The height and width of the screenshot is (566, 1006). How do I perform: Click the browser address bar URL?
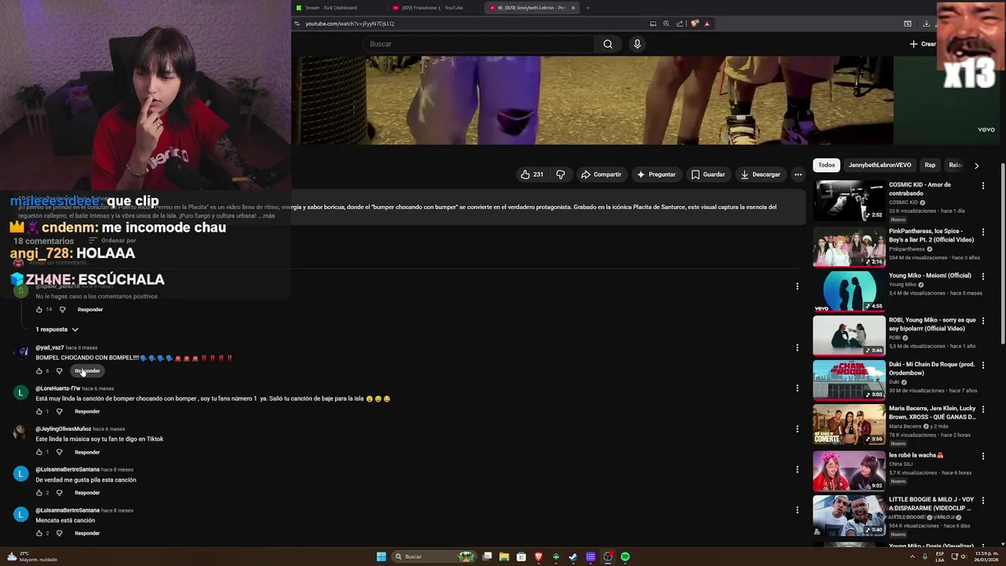pyautogui.click(x=350, y=24)
